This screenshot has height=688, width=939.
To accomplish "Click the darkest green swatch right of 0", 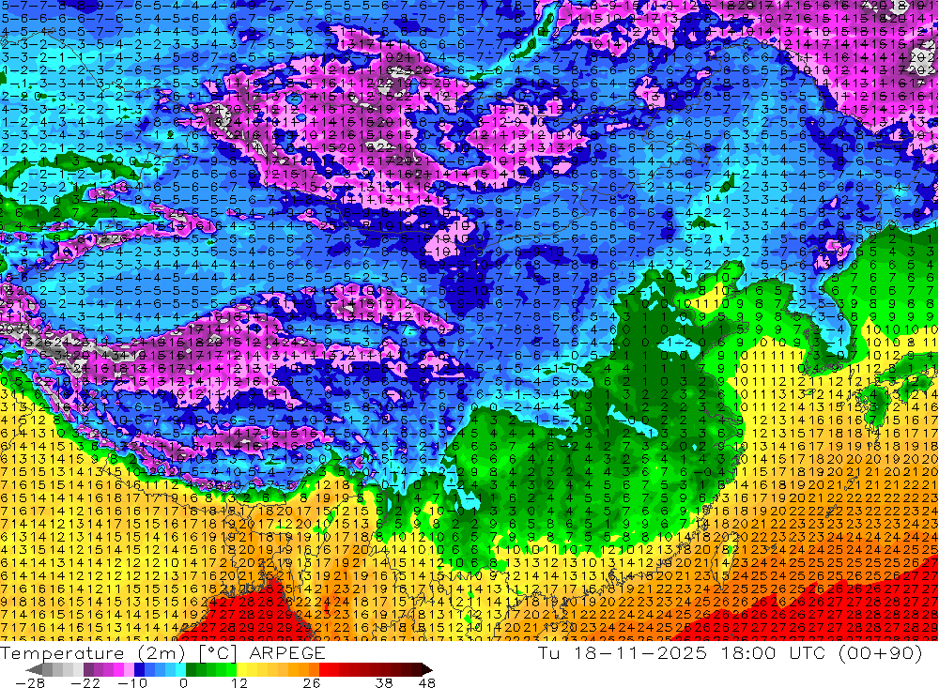I will [x=191, y=669].
